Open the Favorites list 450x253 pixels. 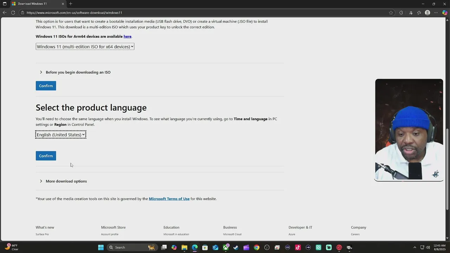coord(419,13)
